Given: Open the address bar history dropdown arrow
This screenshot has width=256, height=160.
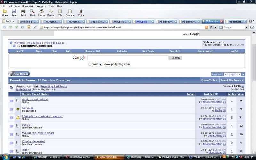Looking at the screenshot, I should point(215,27).
